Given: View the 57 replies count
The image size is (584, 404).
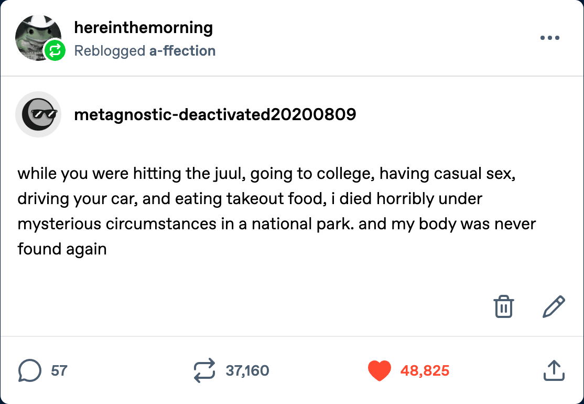Looking at the screenshot, I should click(59, 370).
